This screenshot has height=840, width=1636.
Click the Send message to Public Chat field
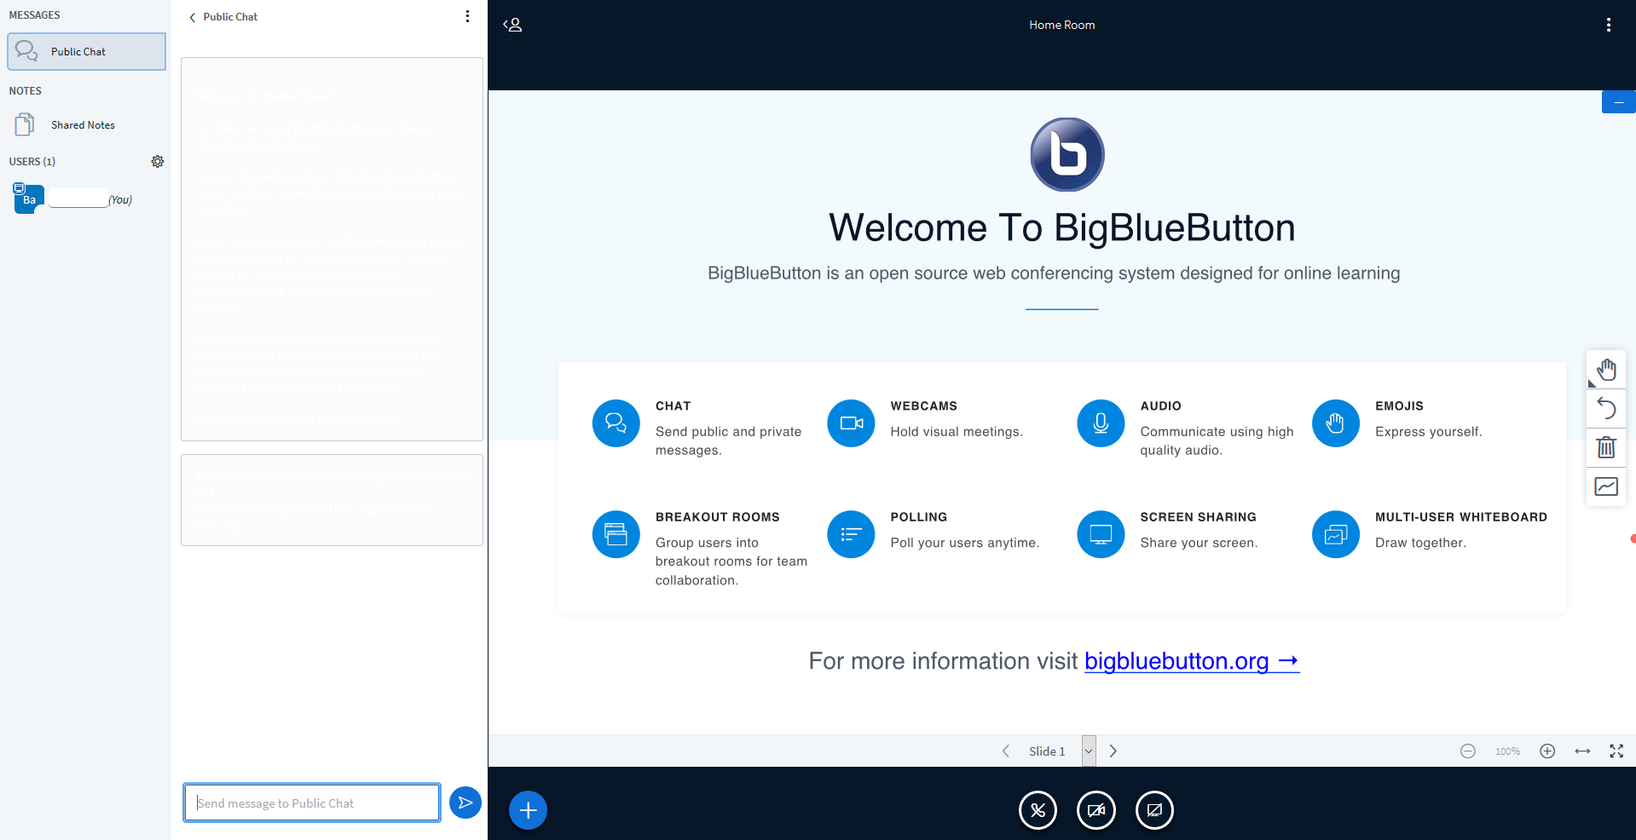click(x=311, y=802)
